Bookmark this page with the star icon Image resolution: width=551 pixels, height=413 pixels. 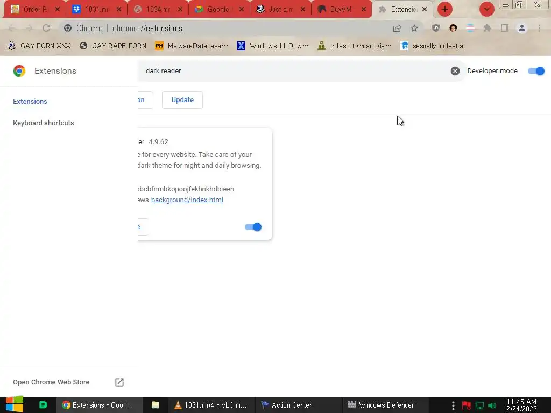click(x=414, y=28)
